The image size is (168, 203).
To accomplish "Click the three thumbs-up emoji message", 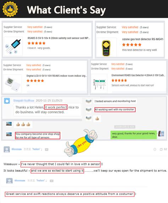I will (x=23, y=124).
